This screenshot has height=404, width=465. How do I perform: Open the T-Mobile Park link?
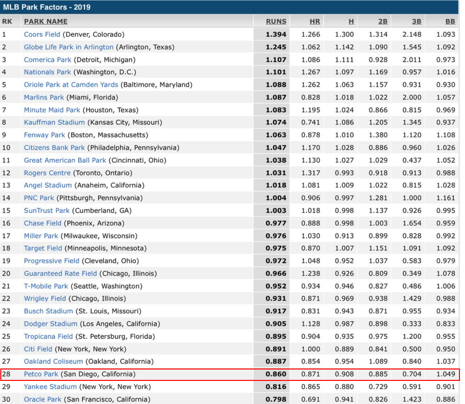coord(46,286)
